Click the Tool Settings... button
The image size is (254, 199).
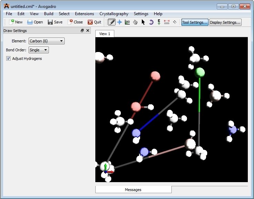tap(195, 22)
